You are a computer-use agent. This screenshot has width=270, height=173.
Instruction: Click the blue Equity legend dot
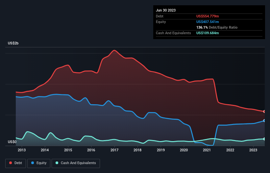pyautogui.click(x=33, y=163)
